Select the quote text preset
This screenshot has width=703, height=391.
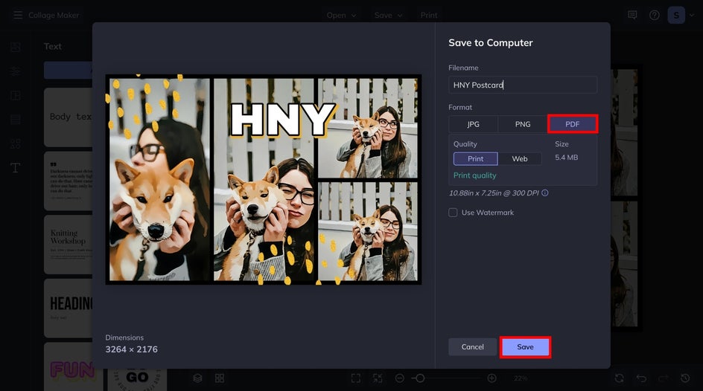click(x=69, y=181)
